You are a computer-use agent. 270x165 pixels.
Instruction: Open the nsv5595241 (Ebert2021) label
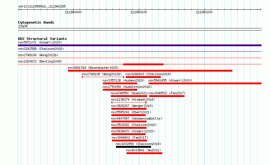tap(131, 112)
